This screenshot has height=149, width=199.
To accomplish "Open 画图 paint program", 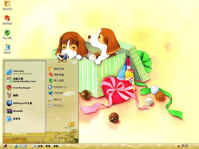I will click(12, 95).
